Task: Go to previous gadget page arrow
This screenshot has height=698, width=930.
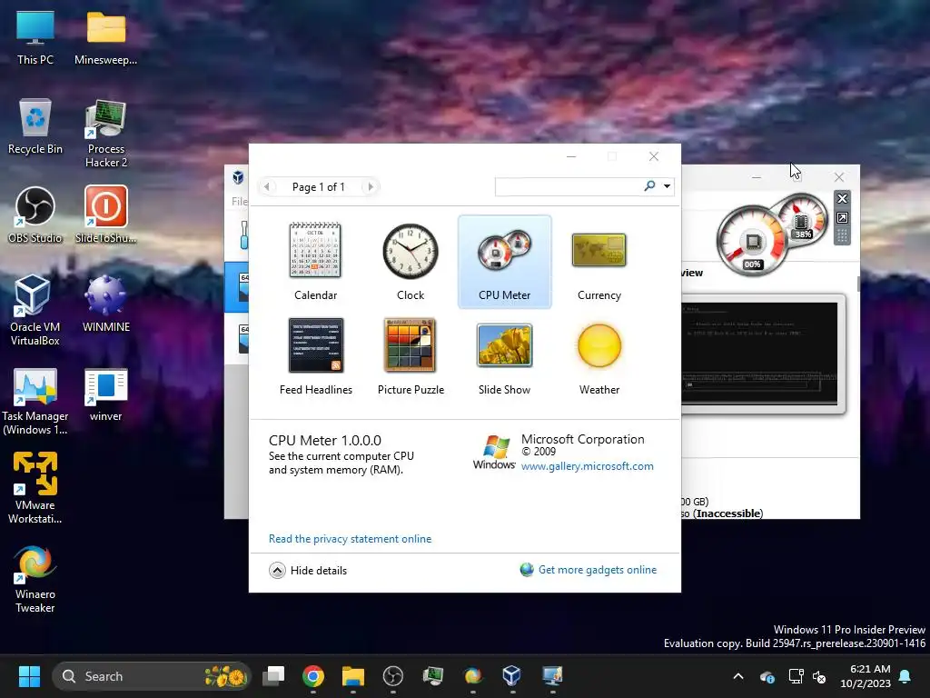Action: 267,186
